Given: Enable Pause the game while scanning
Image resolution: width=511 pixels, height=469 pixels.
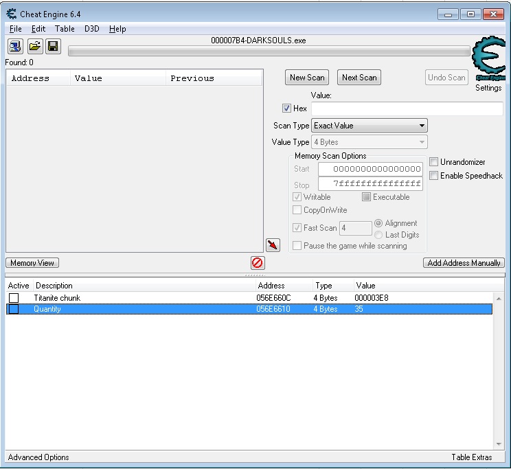Looking at the screenshot, I should coord(297,245).
